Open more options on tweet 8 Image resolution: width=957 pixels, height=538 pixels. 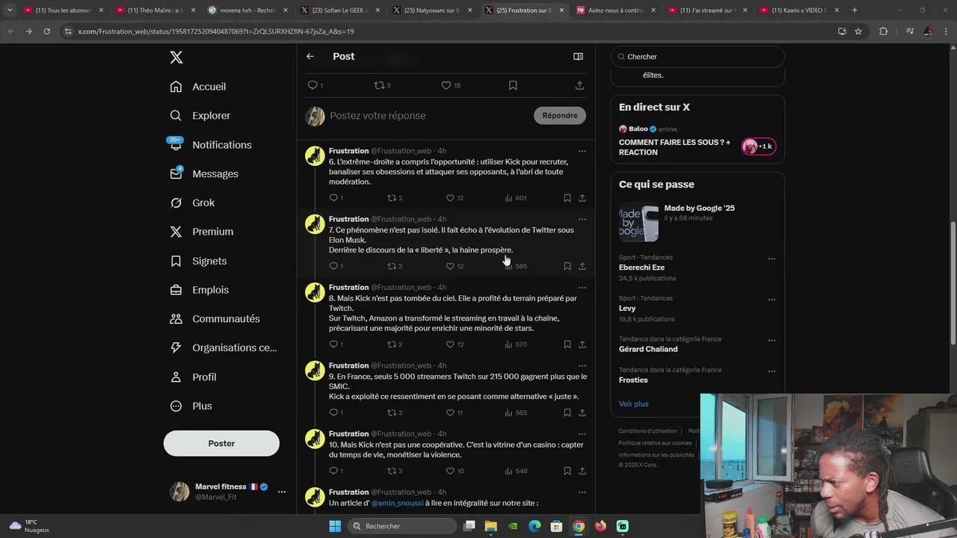point(582,287)
